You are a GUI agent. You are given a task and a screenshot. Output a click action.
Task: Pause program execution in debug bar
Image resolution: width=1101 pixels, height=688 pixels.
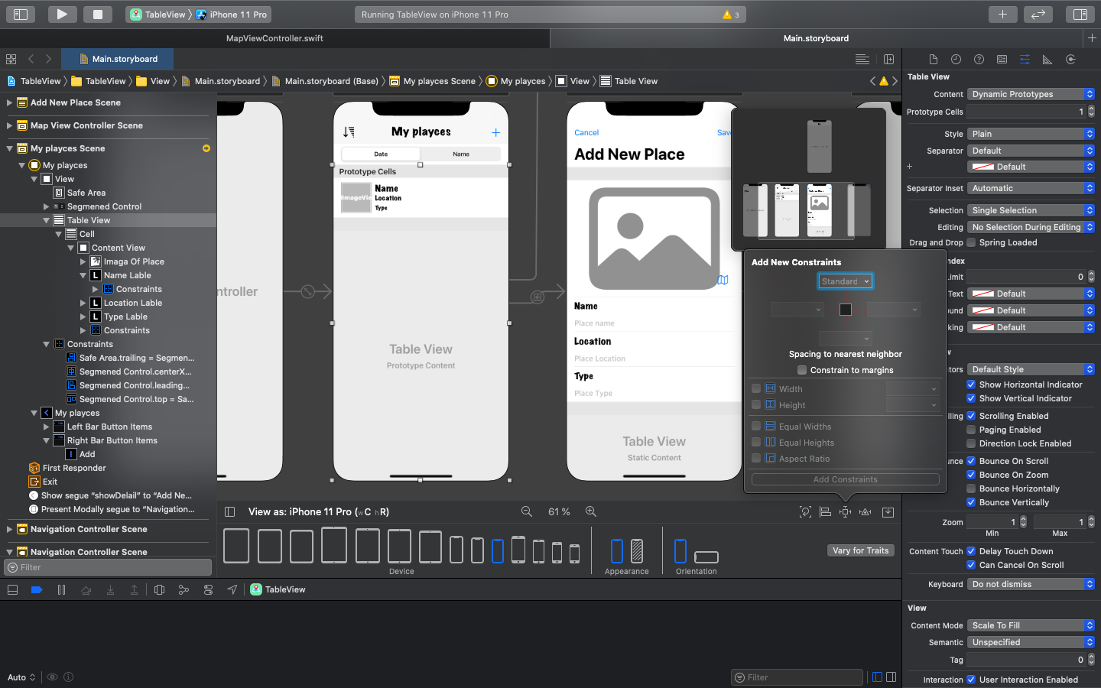coord(61,589)
